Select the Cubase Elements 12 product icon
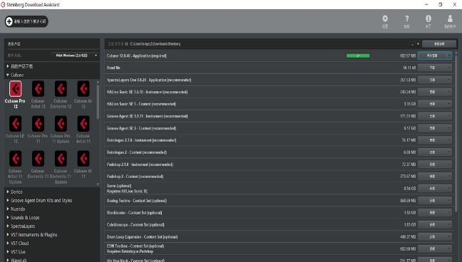This screenshot has width=462, height=262. coord(61,88)
